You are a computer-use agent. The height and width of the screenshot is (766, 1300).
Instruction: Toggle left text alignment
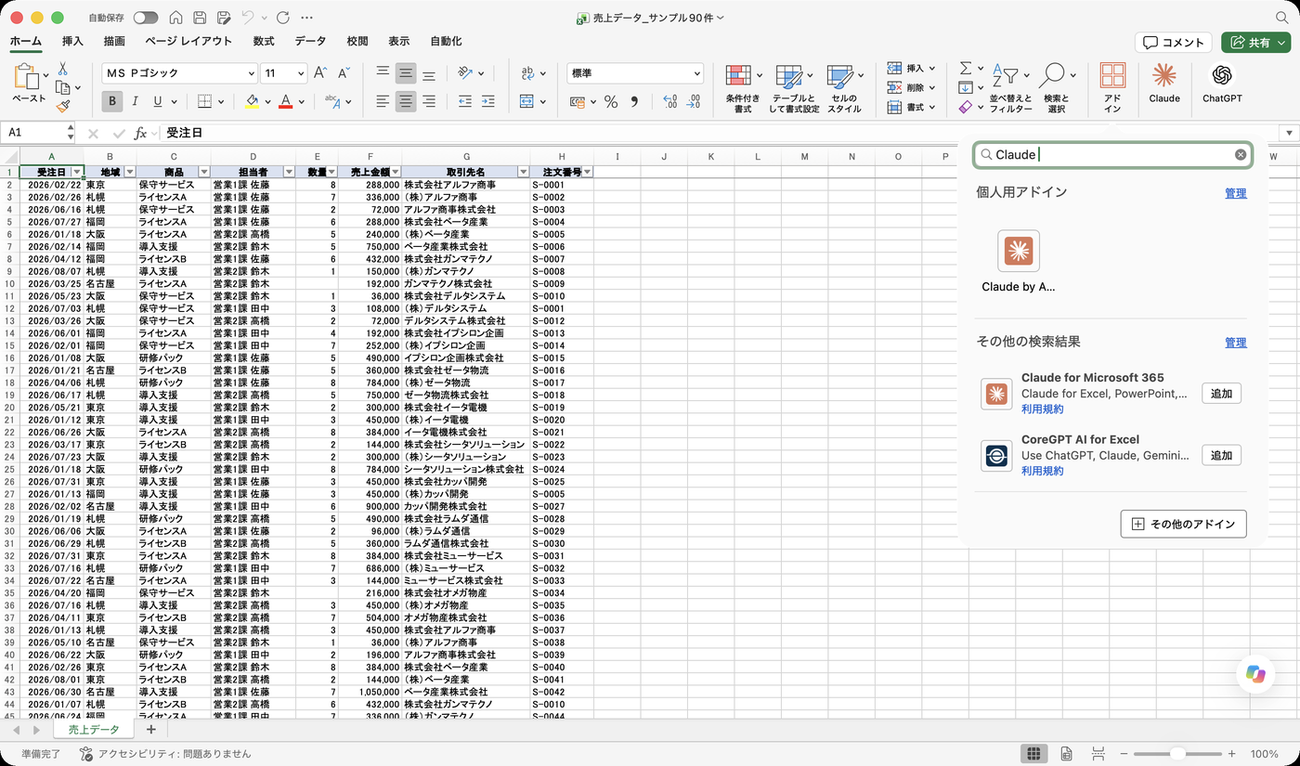(x=383, y=101)
